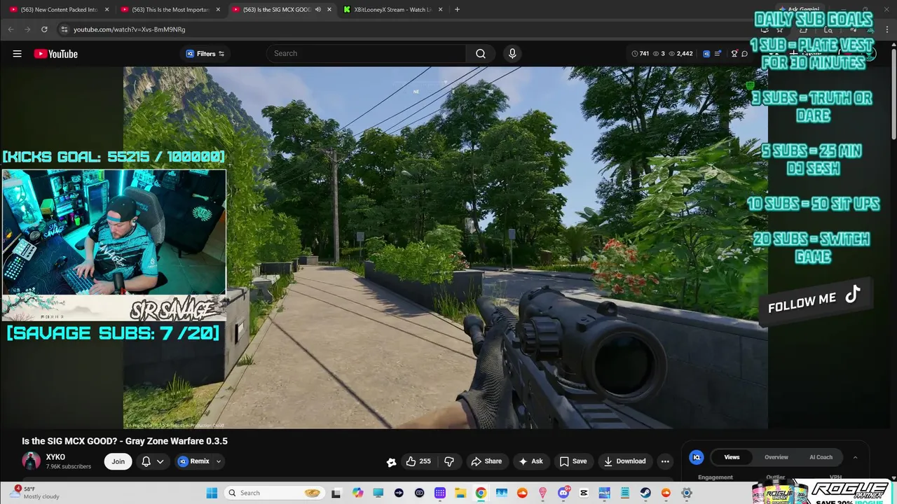Click the page vertical scrollbar
897x504 pixels.
pos(893,94)
